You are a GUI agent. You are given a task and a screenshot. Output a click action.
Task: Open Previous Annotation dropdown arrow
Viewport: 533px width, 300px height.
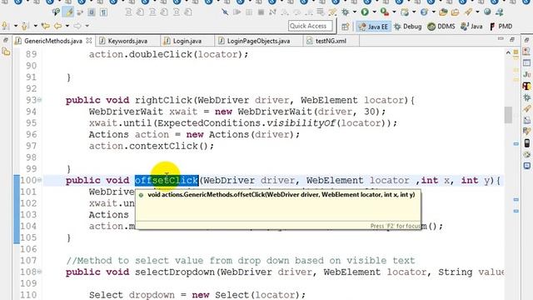coord(35,26)
